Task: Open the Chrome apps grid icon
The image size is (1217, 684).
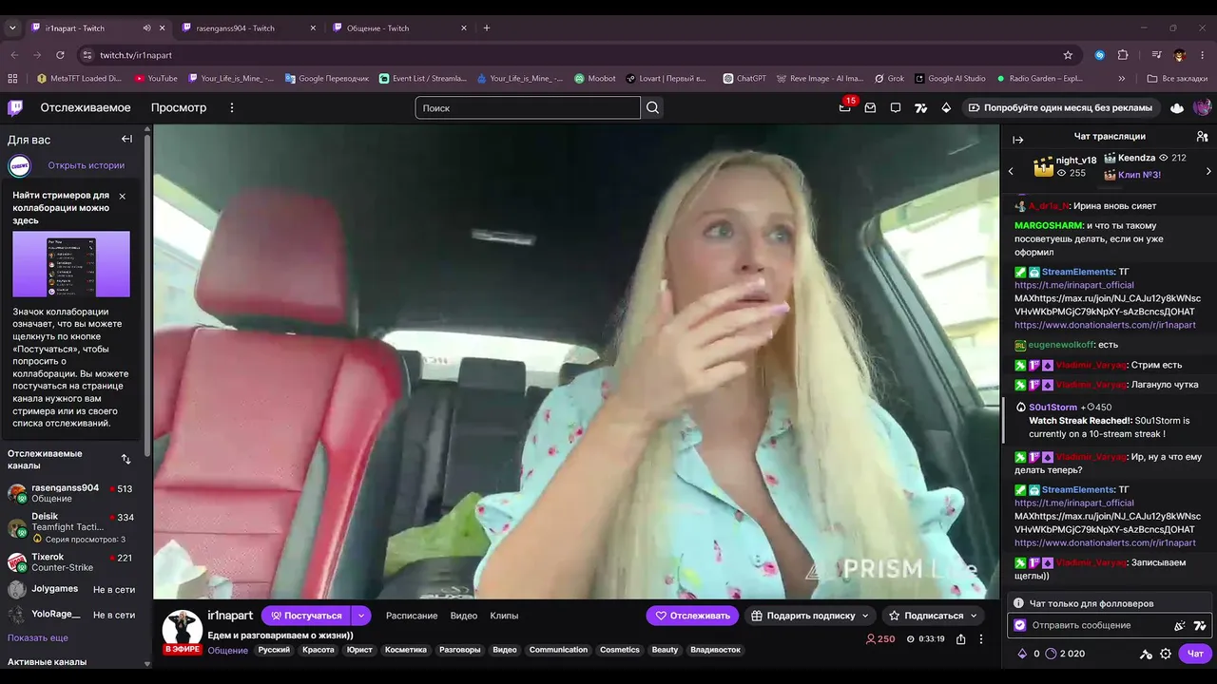Action: pos(12,79)
